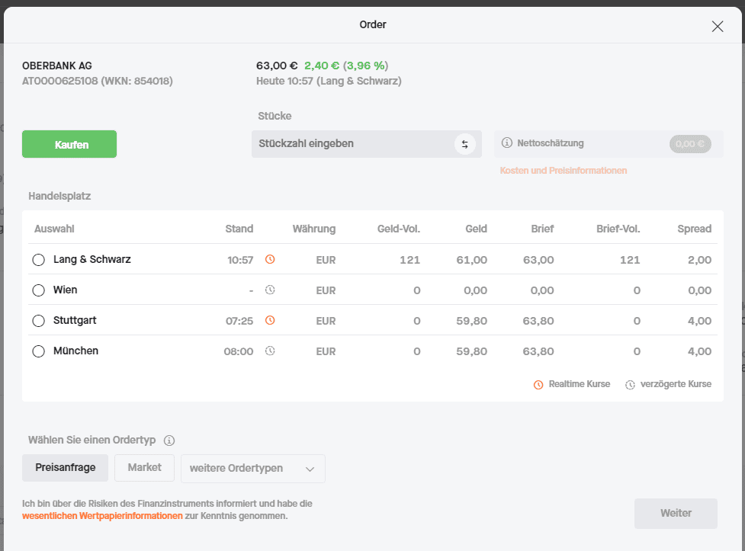Select München as trading venue
This screenshot has height=551, width=745.
(38, 351)
